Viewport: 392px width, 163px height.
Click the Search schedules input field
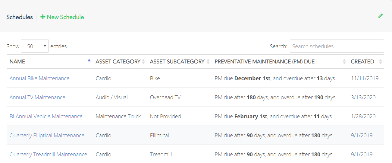coord(337,46)
